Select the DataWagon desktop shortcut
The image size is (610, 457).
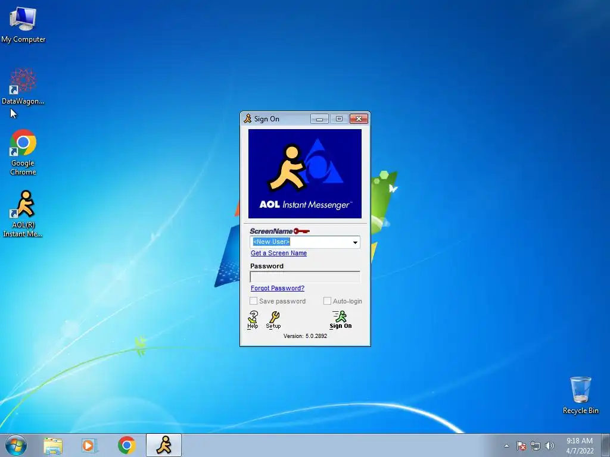[x=23, y=86]
